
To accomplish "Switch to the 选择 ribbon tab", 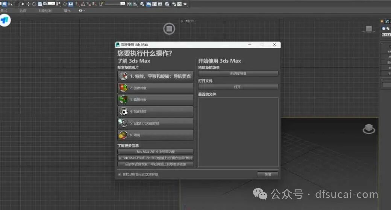I will coord(23,11).
